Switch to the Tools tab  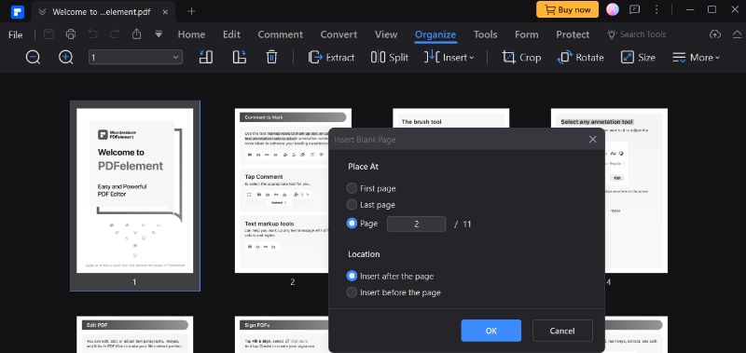pos(485,34)
